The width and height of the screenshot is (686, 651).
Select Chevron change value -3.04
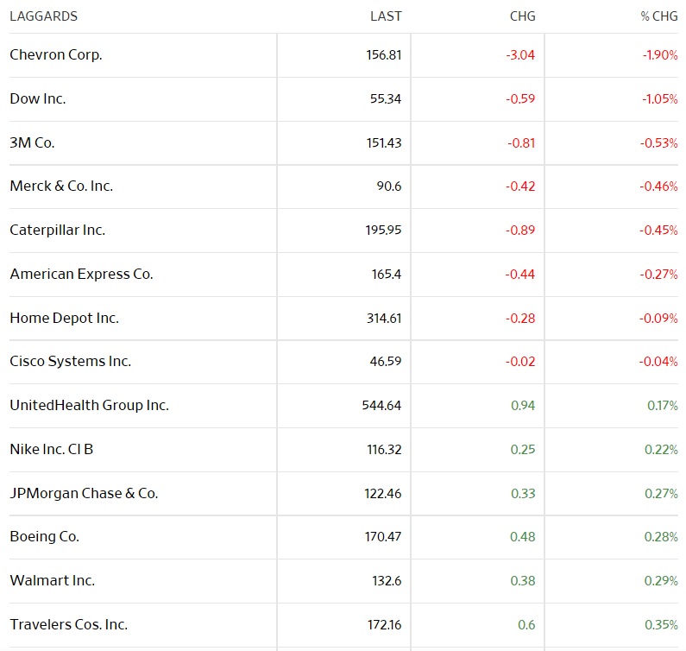520,55
